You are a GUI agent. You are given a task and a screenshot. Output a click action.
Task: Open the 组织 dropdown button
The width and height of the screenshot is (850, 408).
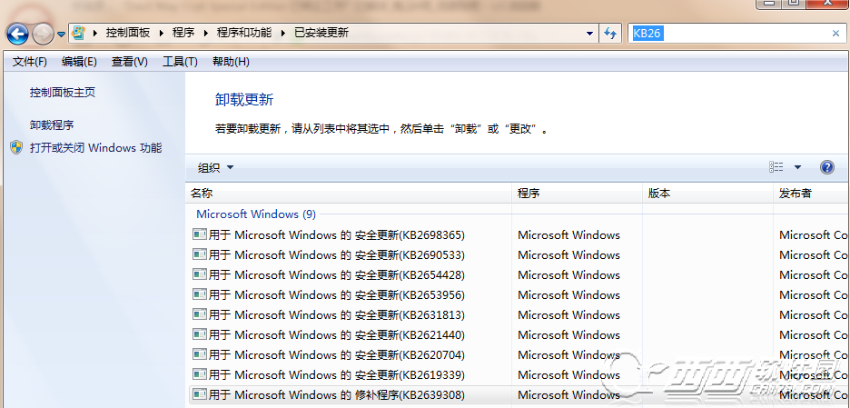pos(215,167)
